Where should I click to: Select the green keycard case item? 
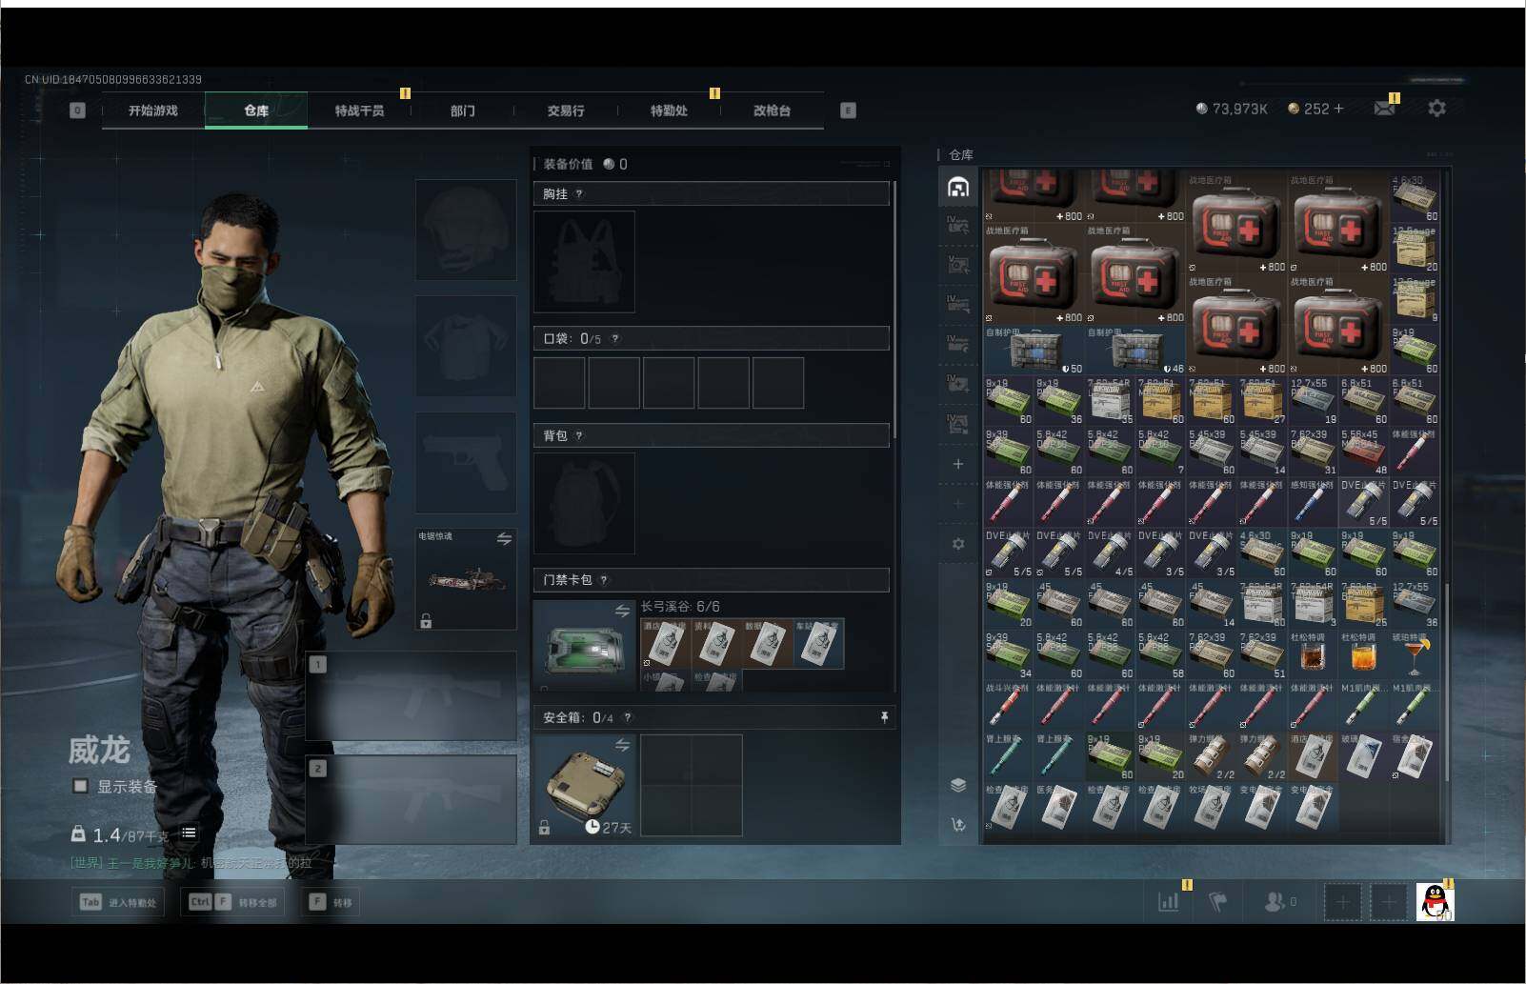pyautogui.click(x=585, y=645)
